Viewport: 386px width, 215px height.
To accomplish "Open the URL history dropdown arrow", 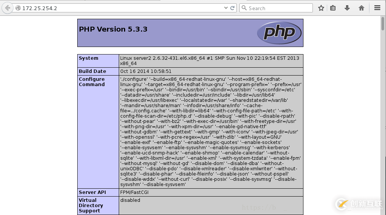I will 226,8.
